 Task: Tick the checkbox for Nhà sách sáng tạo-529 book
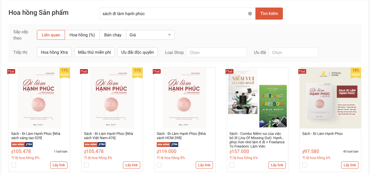(14, 165)
